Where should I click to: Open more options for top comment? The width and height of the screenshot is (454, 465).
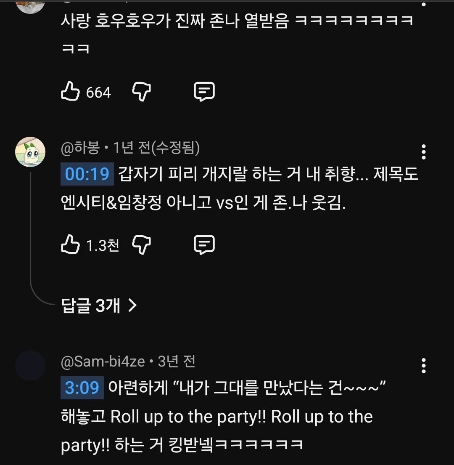423,3
